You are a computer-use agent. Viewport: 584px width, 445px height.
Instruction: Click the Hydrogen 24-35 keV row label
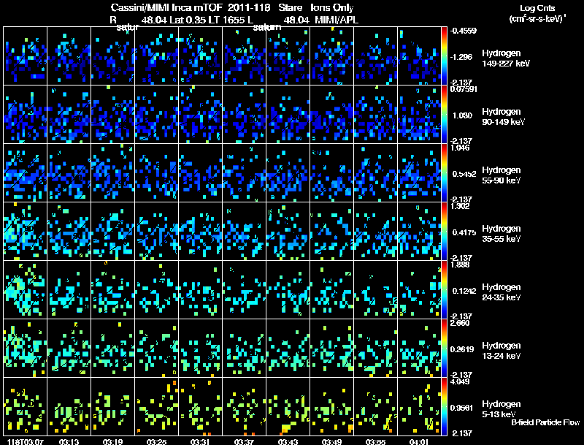click(502, 292)
